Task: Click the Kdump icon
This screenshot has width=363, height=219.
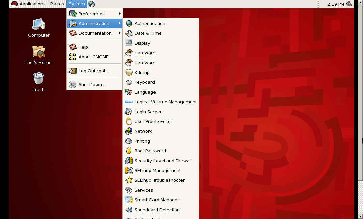Action: pos(129,72)
